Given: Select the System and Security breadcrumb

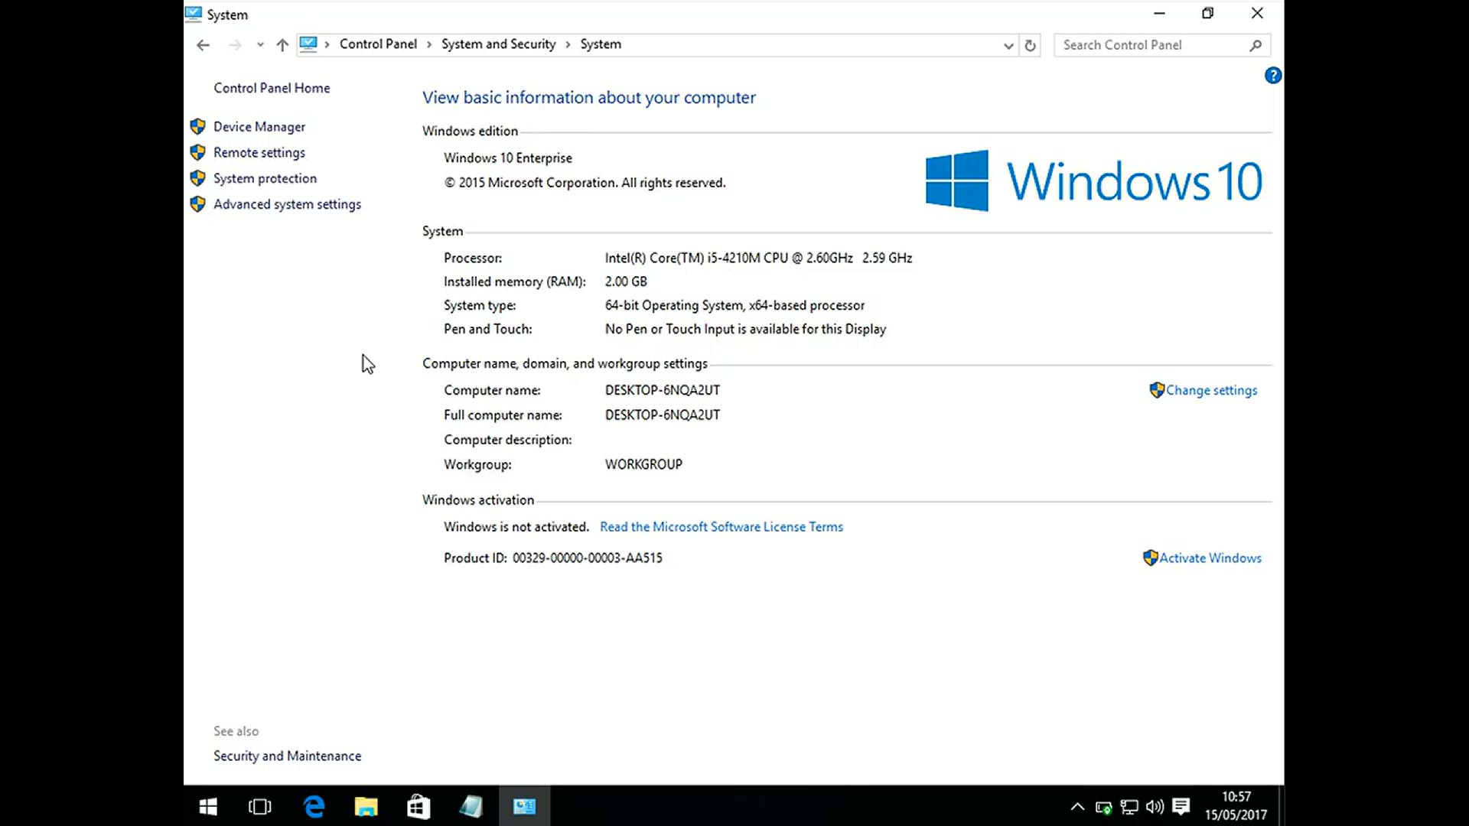Looking at the screenshot, I should 498,44.
